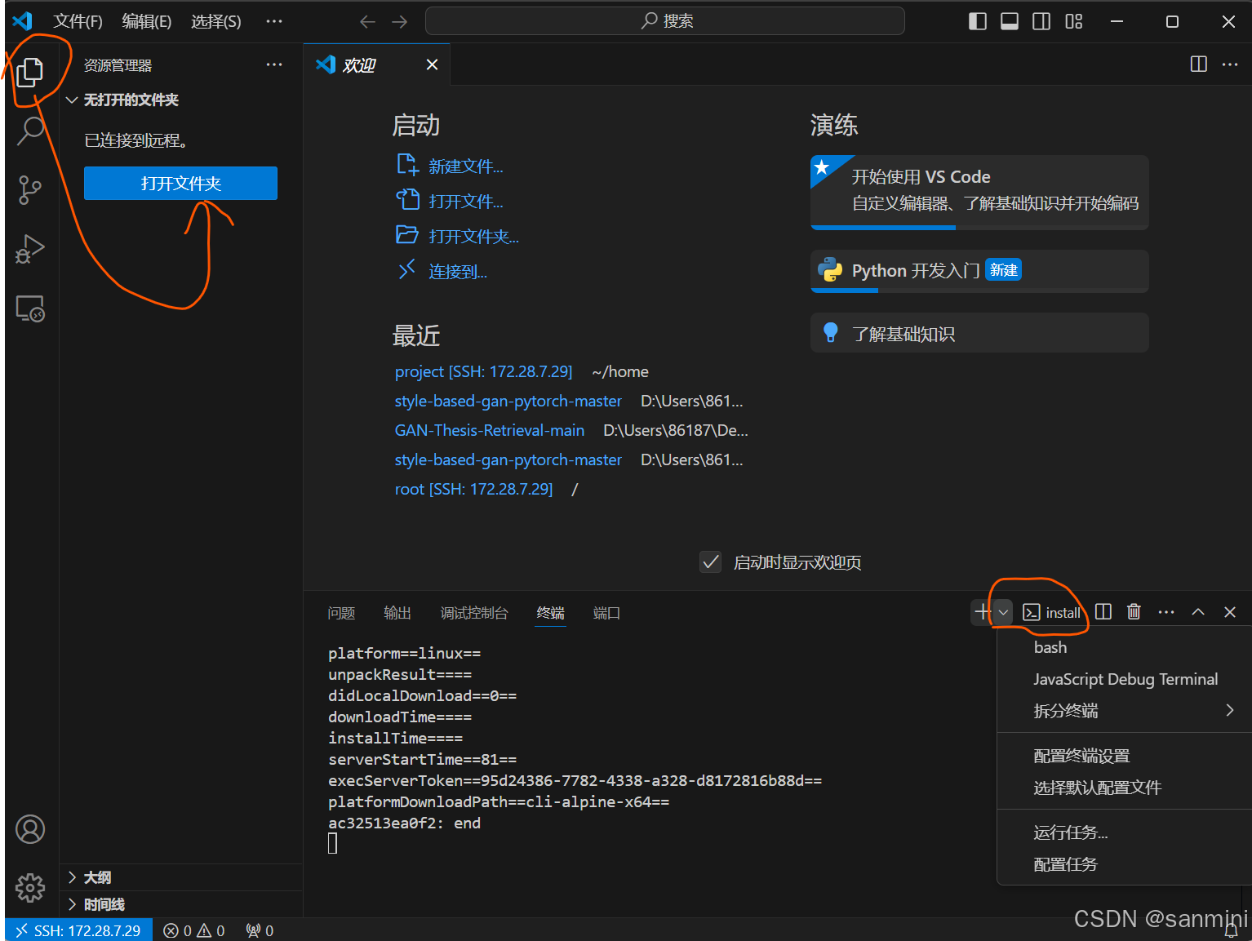Open the Source Control view

point(30,189)
